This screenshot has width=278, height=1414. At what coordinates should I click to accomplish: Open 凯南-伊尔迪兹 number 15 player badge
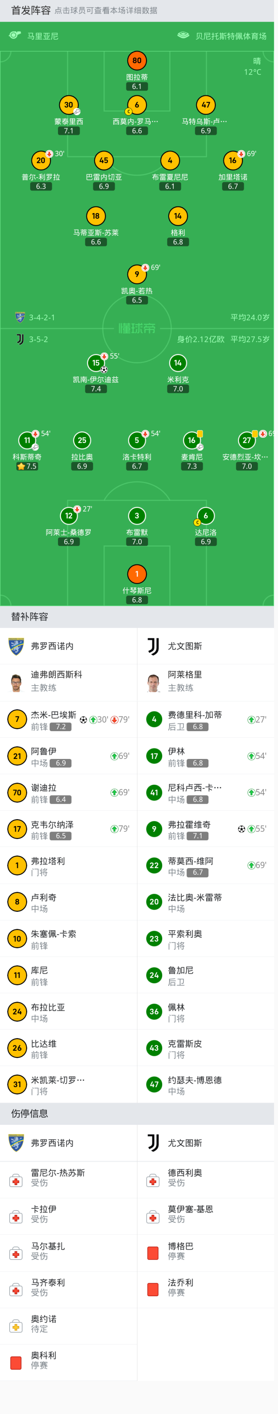[96, 363]
